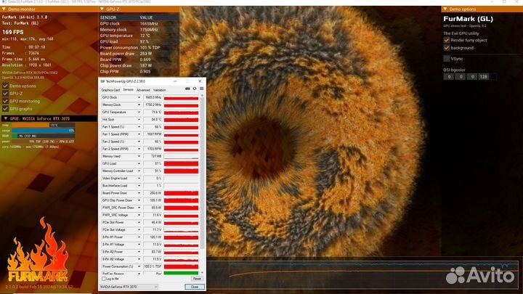Image resolution: width=523 pixels, height=294 pixels.
Task: Click the OSI bgcolor second value 0
Action: pyautogui.click(x=461, y=77)
